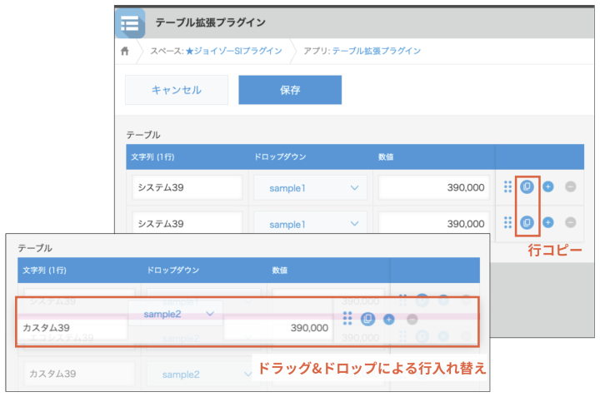Go to the home icon in breadcrumb
Image resolution: width=600 pixels, height=397 pixels.
(x=125, y=52)
